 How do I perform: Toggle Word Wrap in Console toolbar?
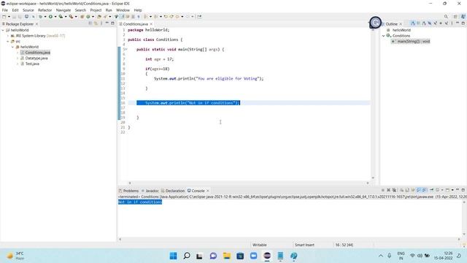[413, 190]
